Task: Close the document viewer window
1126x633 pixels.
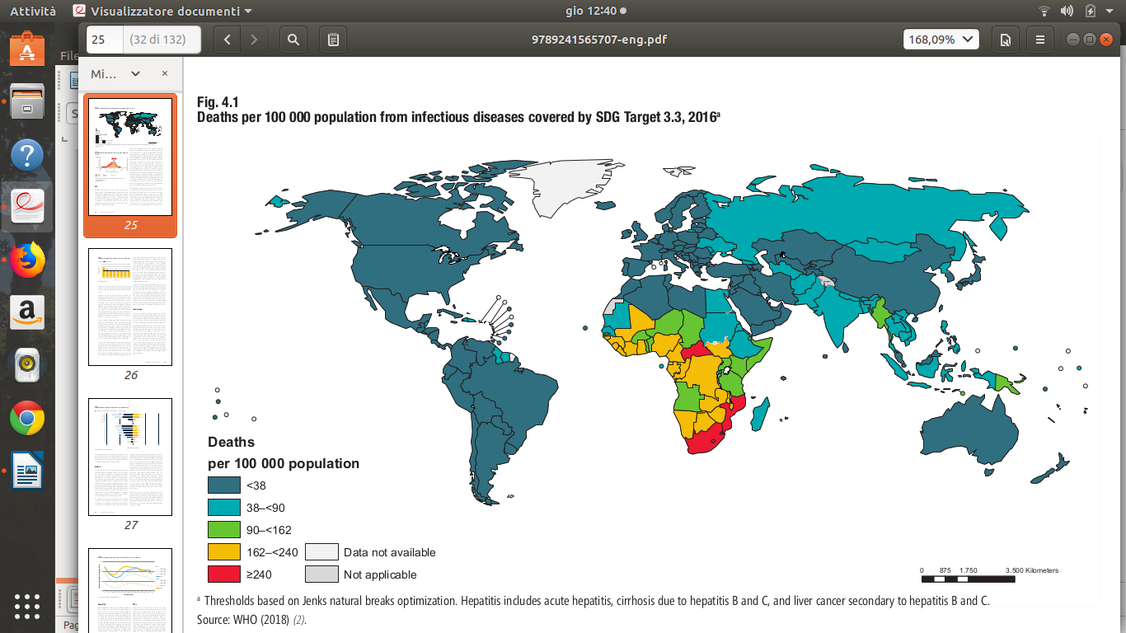Action: 1105,40
